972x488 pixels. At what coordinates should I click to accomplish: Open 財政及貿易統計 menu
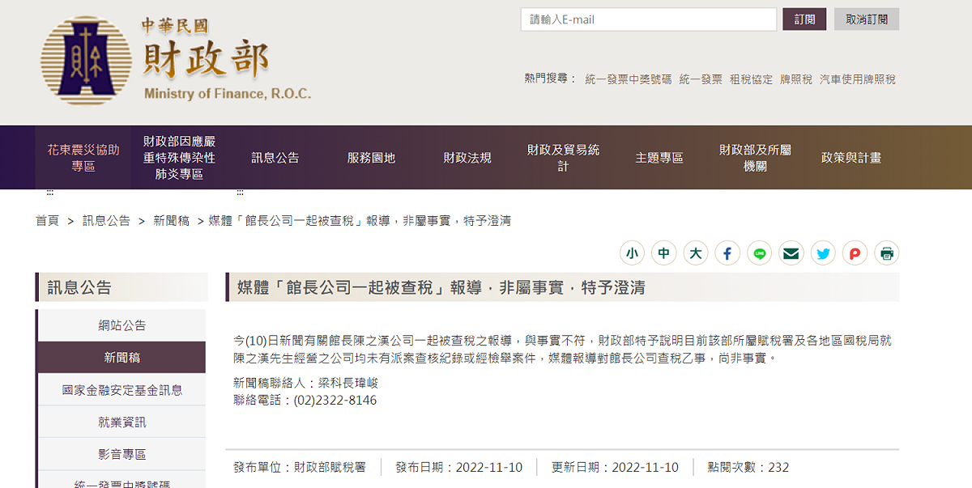click(x=563, y=158)
